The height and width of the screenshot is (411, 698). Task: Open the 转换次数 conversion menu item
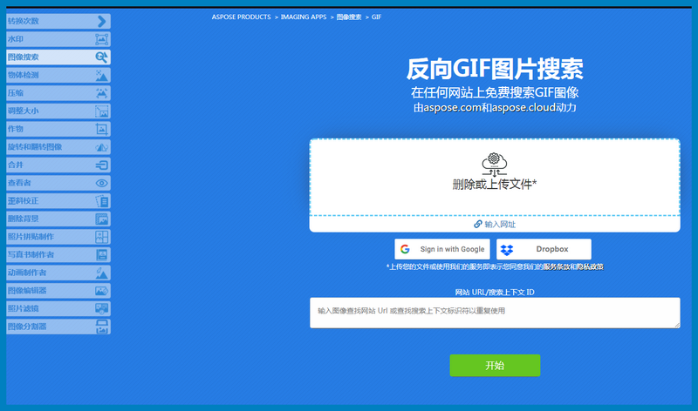click(x=58, y=21)
